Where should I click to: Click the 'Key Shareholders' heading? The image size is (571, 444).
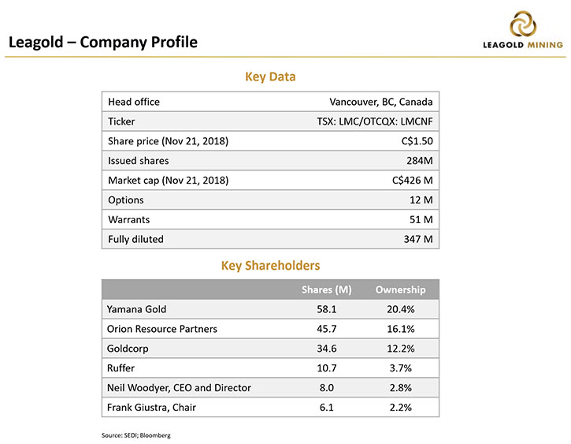tap(271, 266)
